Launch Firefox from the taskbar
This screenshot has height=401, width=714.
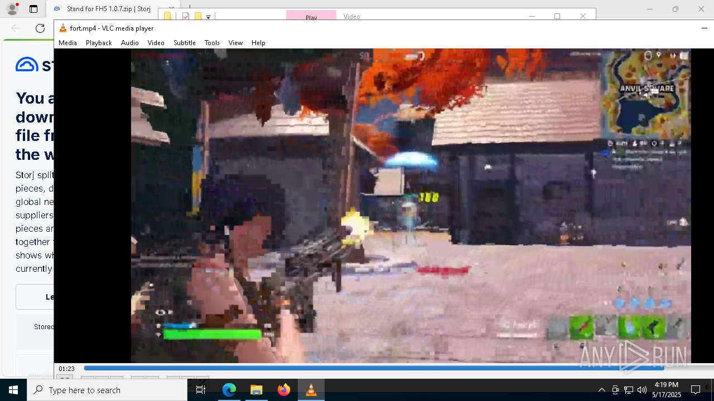pos(283,390)
